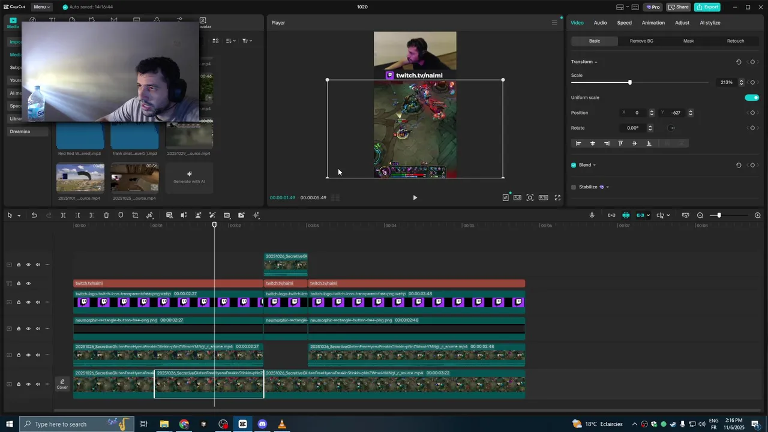The image size is (768, 432).
Task: Click the timeline playhead marker
Action: (214, 225)
